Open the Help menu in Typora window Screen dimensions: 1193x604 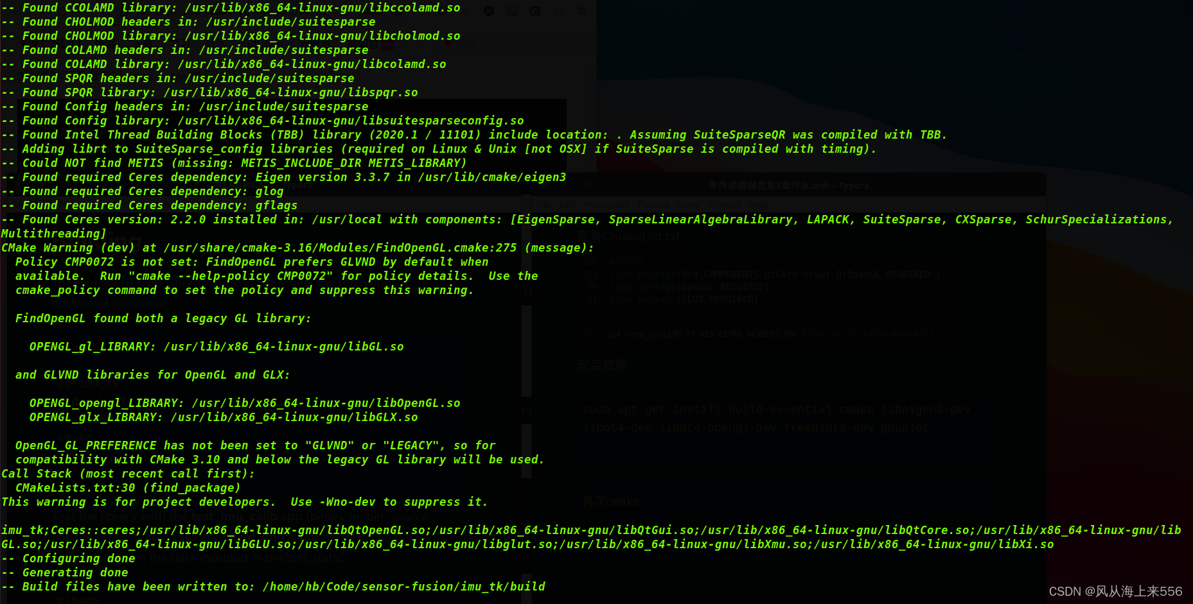point(759,205)
